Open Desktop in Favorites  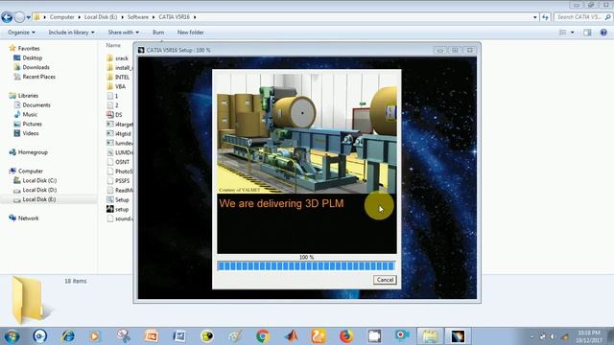coord(32,57)
